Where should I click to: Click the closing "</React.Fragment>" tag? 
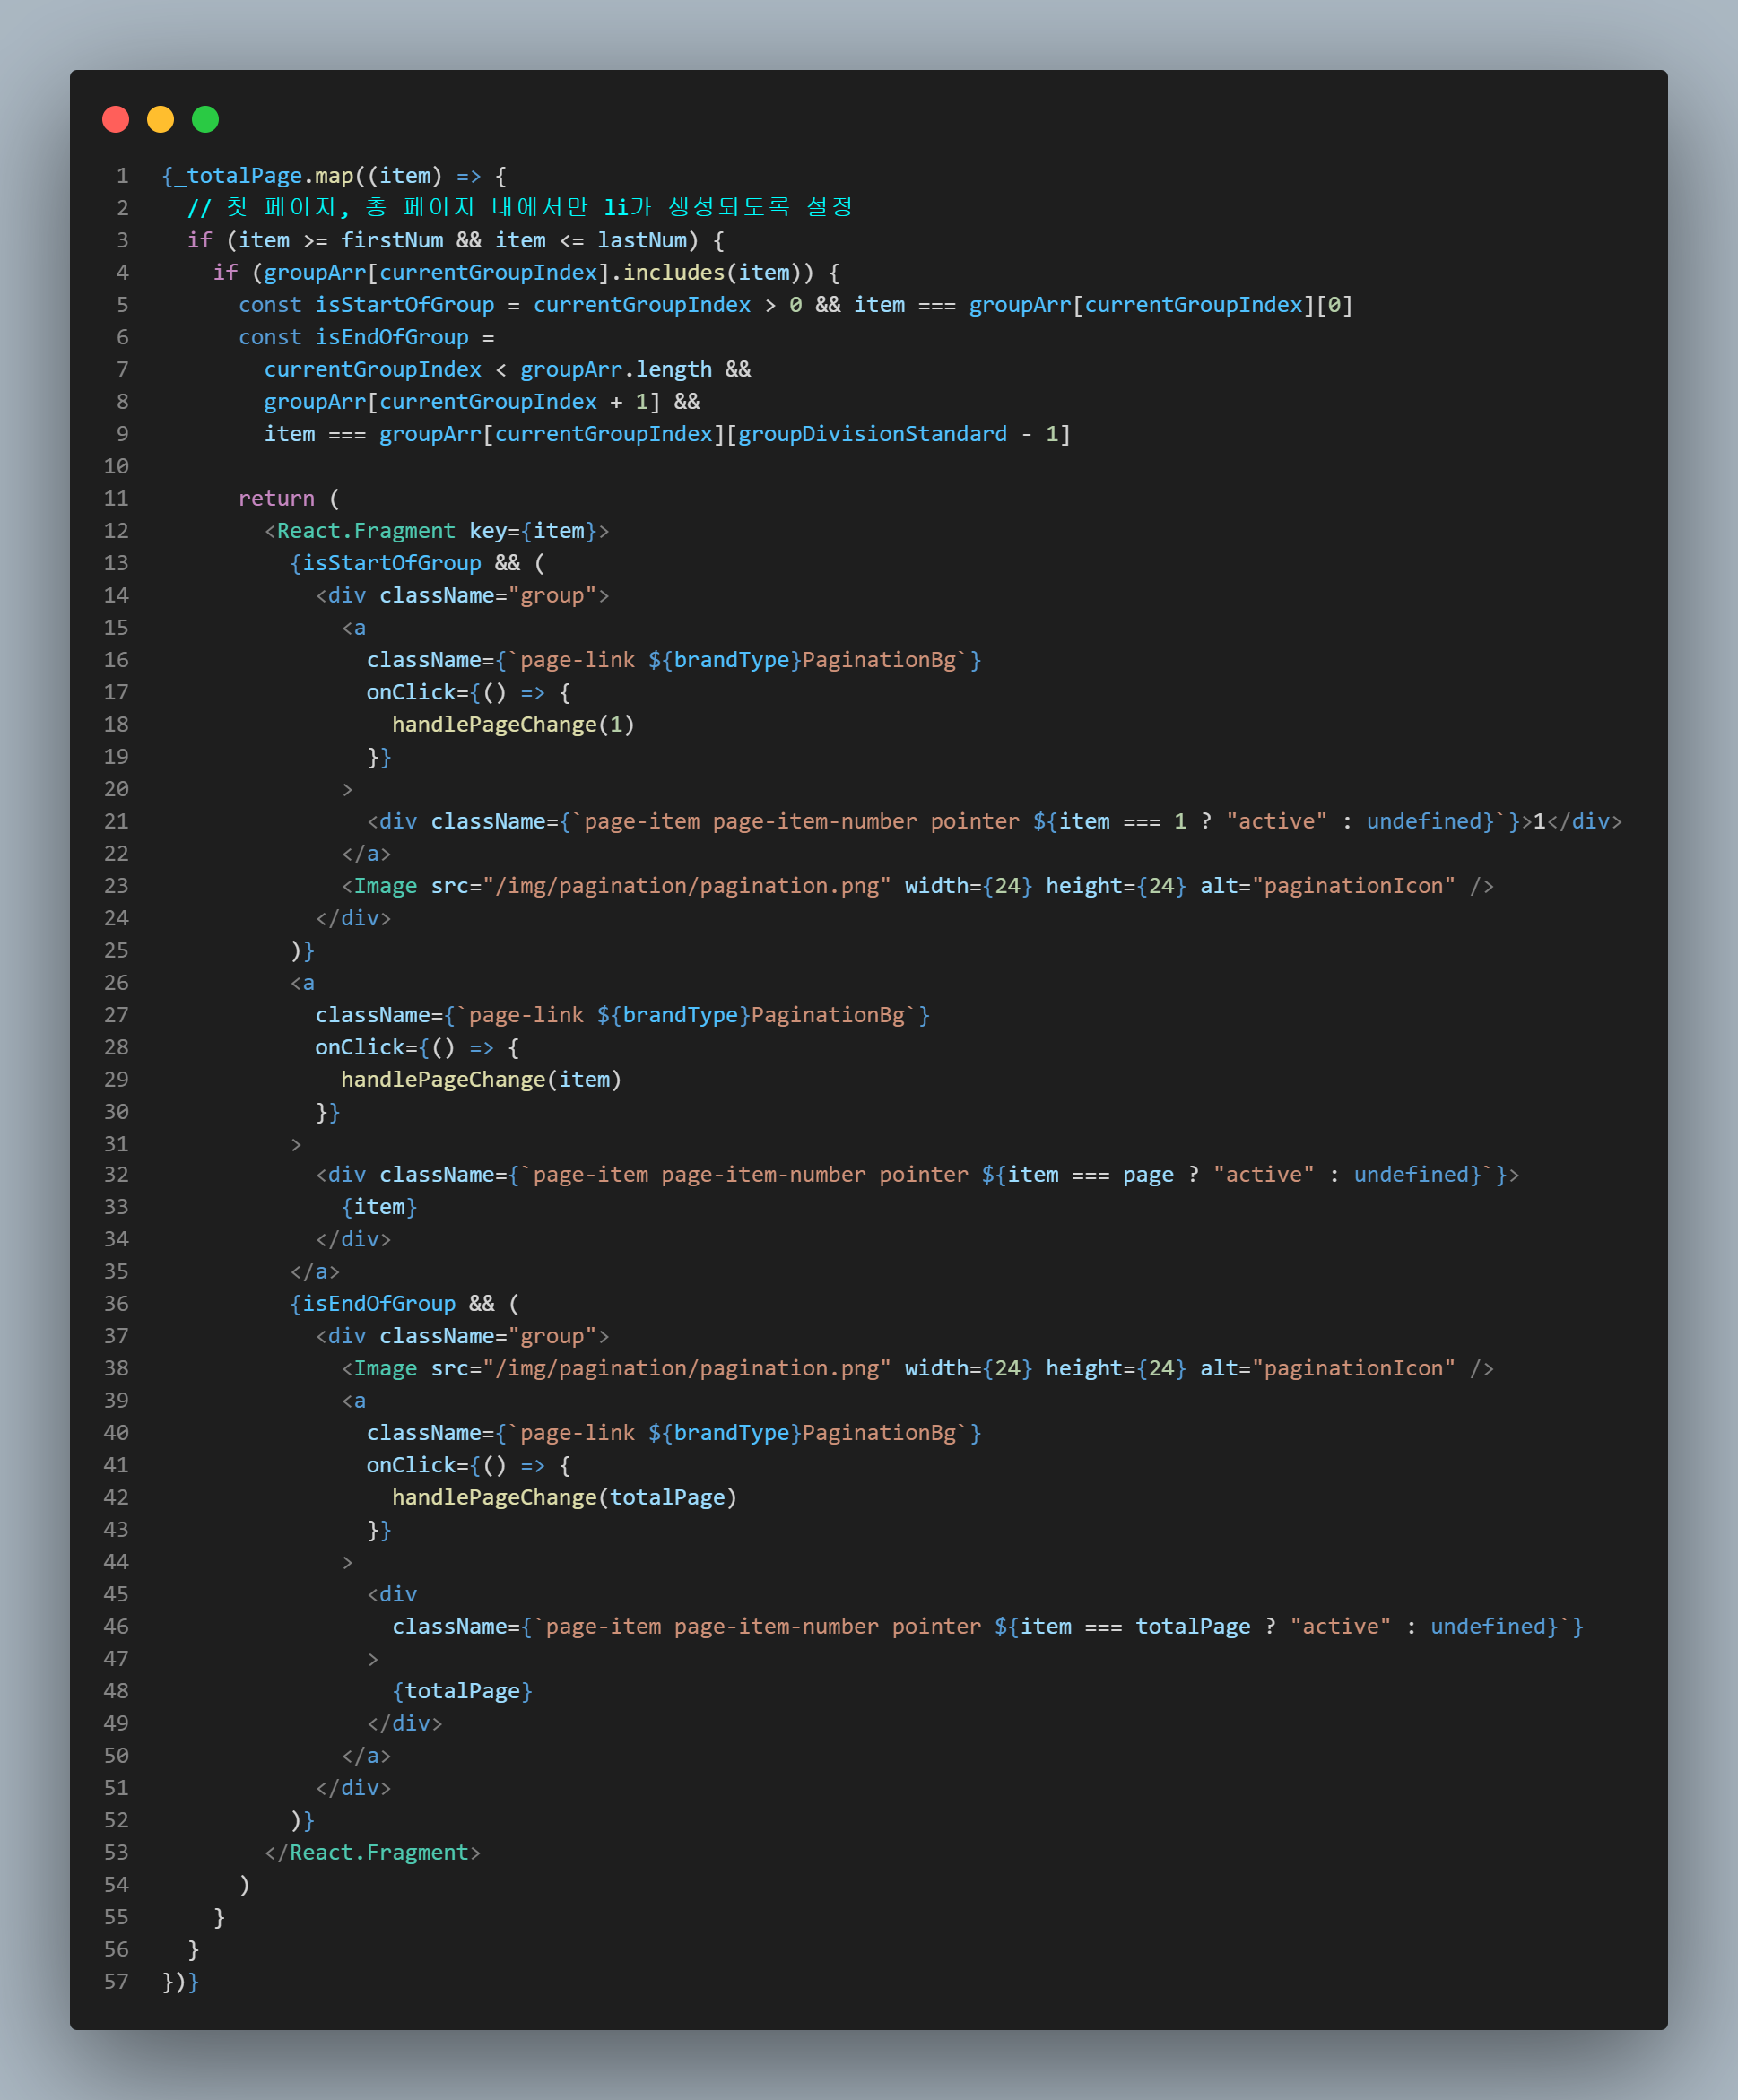point(373,1852)
